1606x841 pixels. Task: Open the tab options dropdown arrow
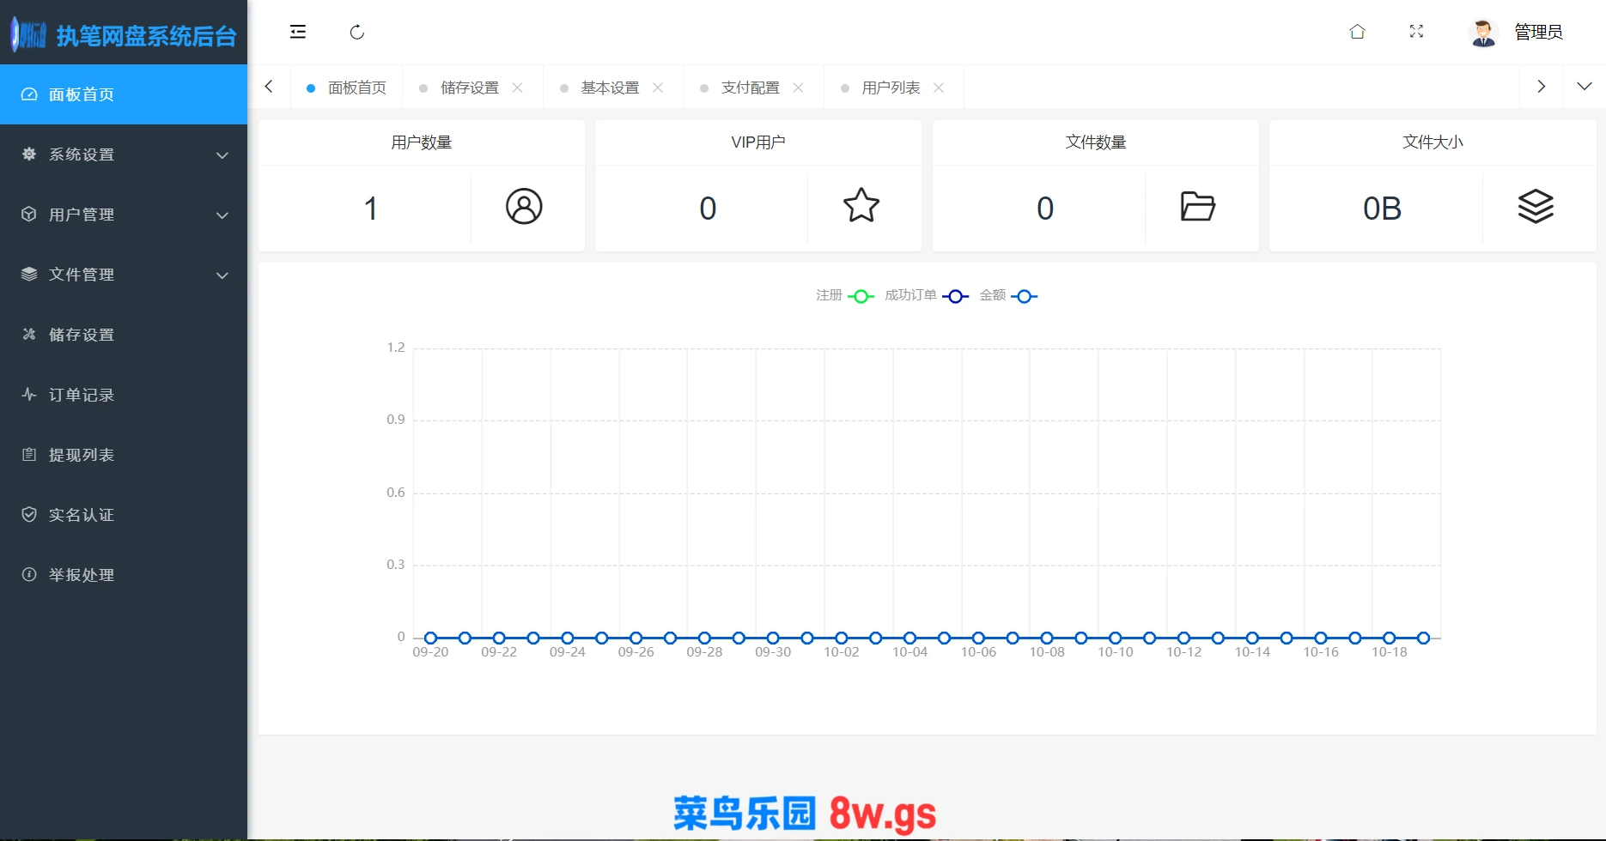click(1585, 87)
